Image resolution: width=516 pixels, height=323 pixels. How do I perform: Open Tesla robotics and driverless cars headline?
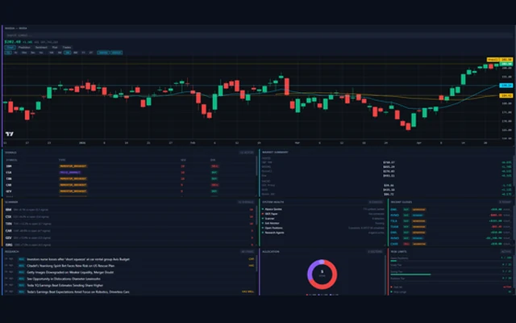[78, 292]
